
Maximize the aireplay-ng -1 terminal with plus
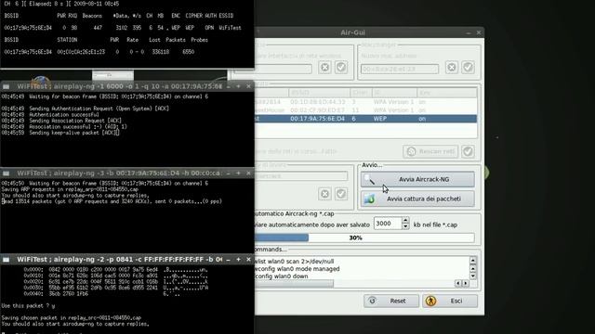click(238, 86)
